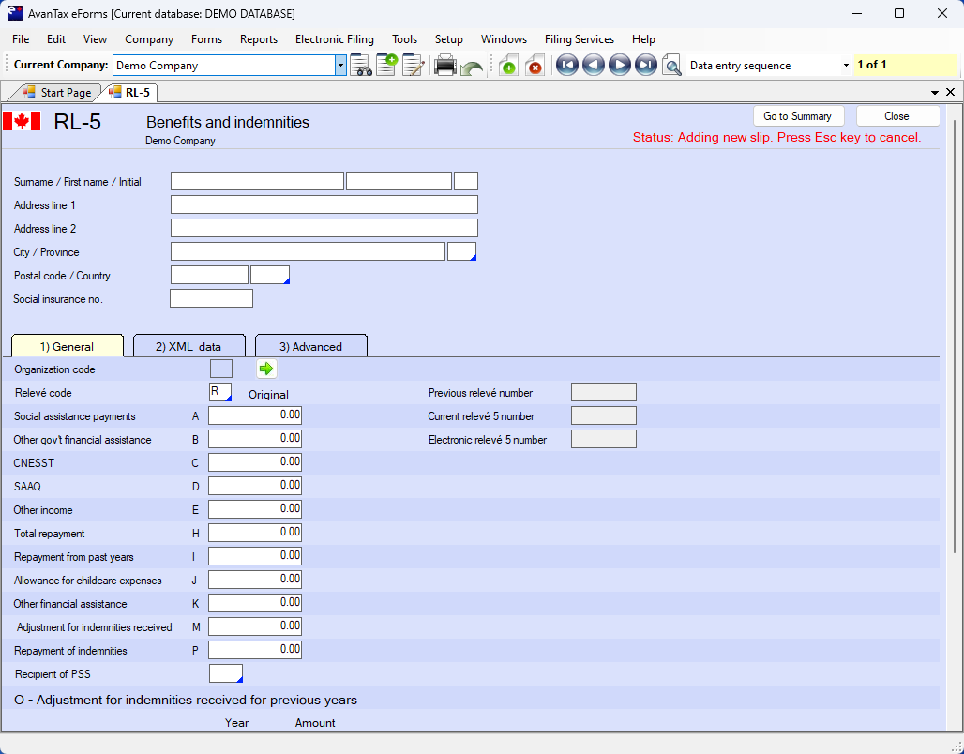This screenshot has width=964, height=754.
Task: Open the Recipient of PSS dropdown
Action: (x=226, y=674)
